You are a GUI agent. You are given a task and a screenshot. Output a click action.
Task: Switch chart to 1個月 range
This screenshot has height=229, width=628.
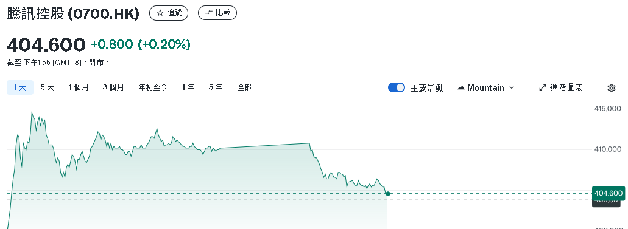coord(79,87)
